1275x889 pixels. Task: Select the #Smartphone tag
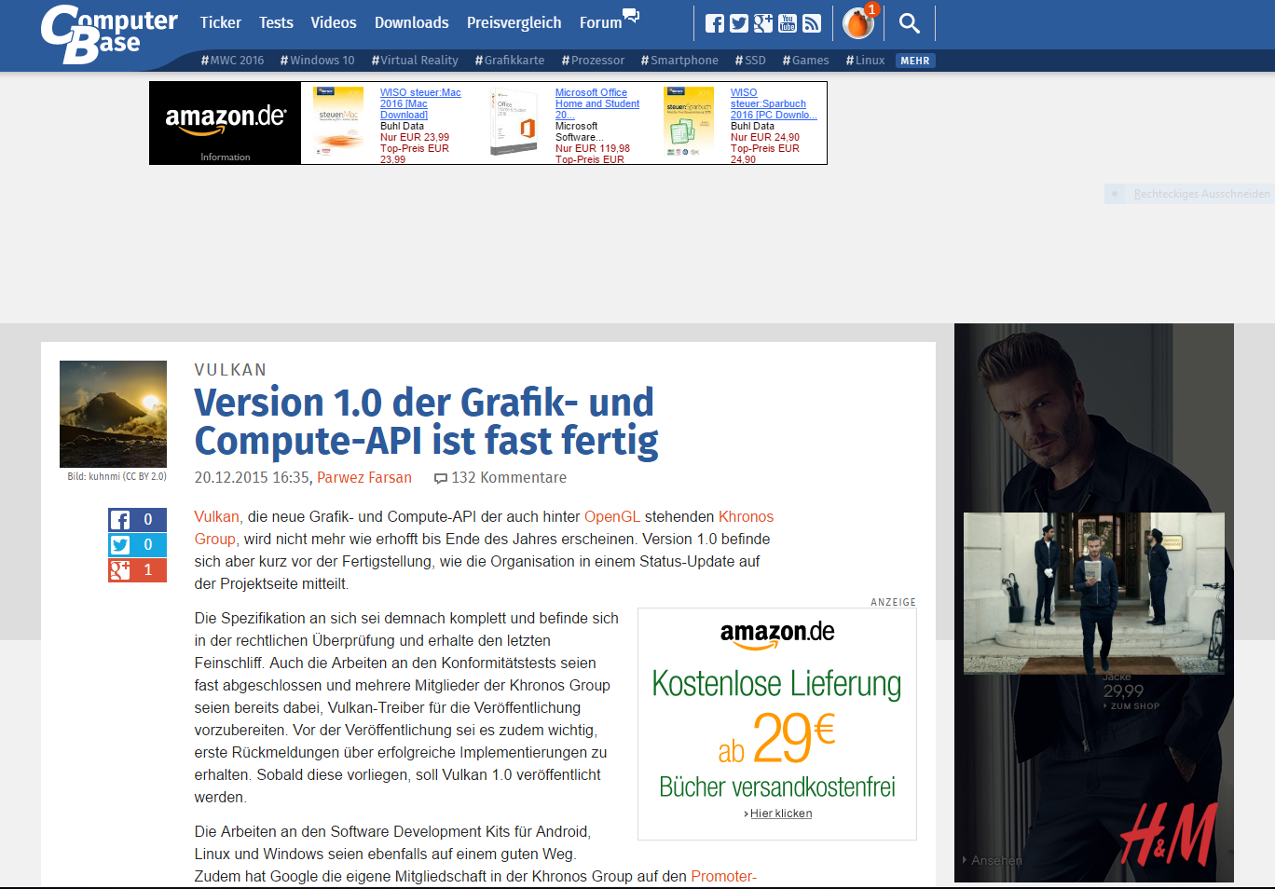[x=679, y=61]
